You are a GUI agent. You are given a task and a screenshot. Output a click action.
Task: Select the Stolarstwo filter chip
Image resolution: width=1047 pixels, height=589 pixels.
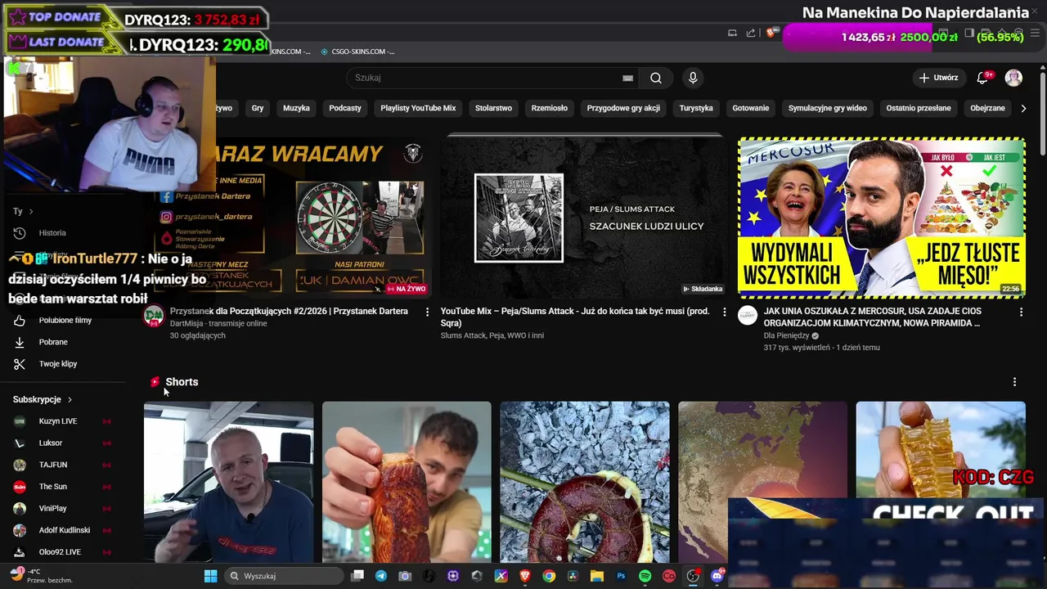(x=493, y=108)
